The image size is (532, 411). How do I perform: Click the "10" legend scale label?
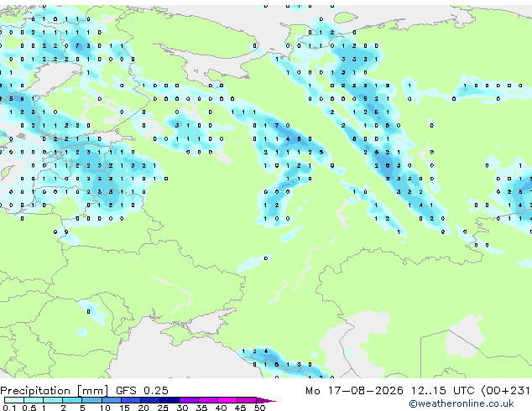coord(105,408)
